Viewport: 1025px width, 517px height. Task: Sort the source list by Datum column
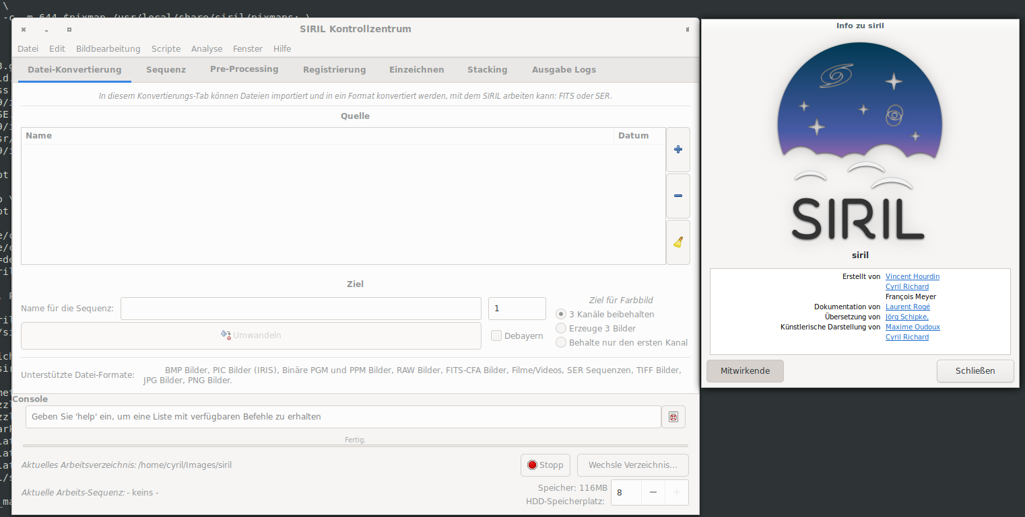639,135
